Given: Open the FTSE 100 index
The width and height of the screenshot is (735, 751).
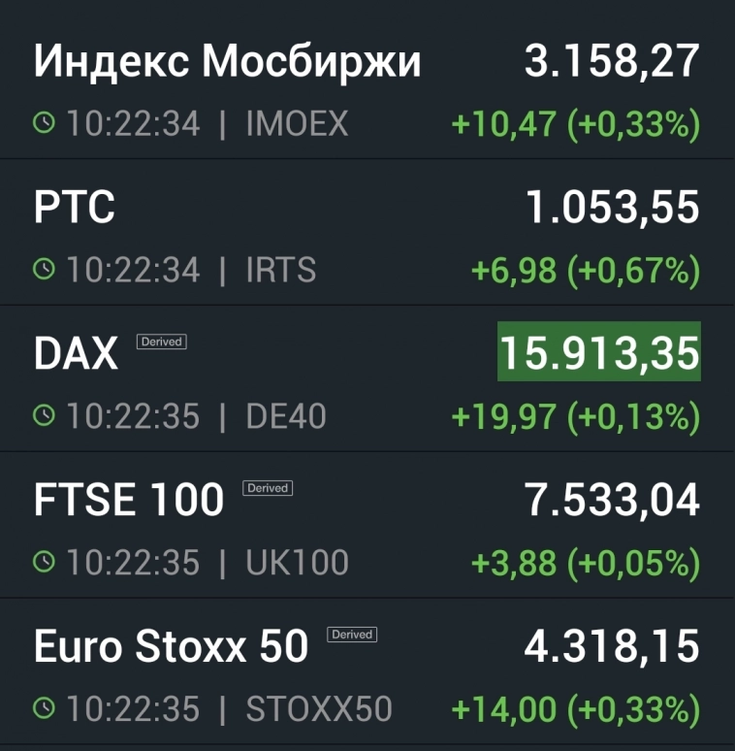Looking at the screenshot, I should pos(129,502).
